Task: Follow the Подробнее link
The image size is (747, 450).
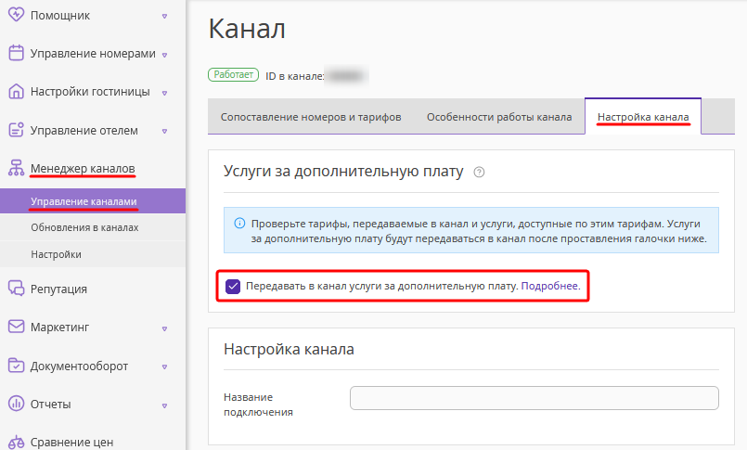Action: pos(550,286)
